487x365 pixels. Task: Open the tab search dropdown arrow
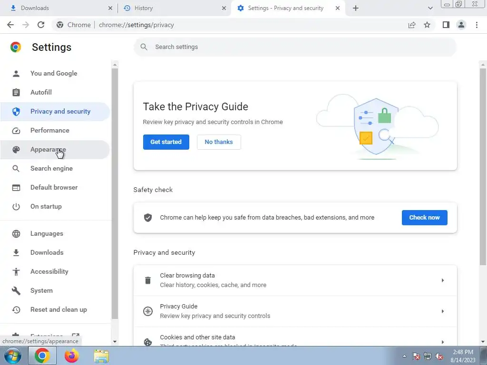point(430,8)
